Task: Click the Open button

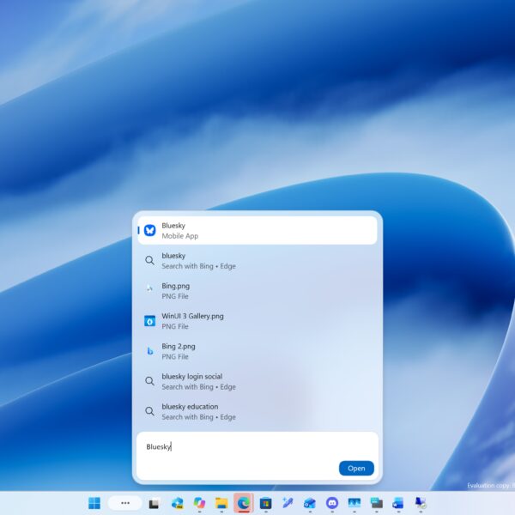Action: 356,468
